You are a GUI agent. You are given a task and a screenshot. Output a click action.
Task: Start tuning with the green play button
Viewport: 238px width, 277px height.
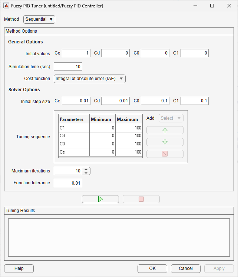100,199
